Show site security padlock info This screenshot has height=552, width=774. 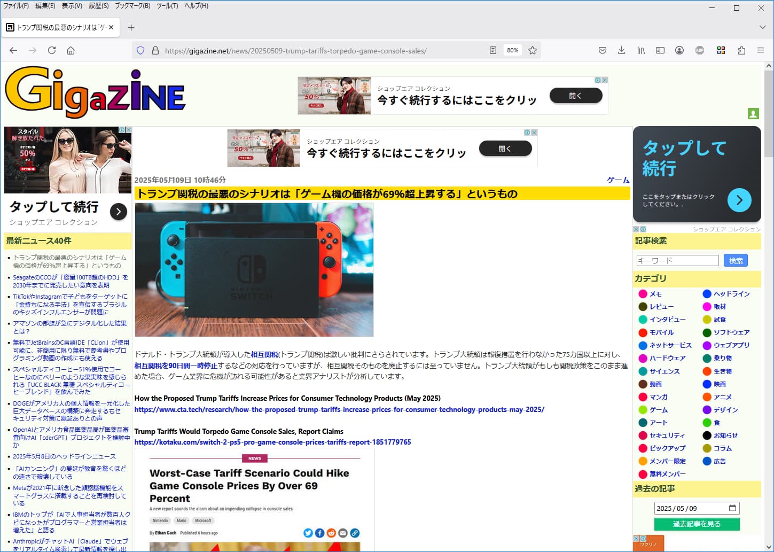tap(155, 50)
